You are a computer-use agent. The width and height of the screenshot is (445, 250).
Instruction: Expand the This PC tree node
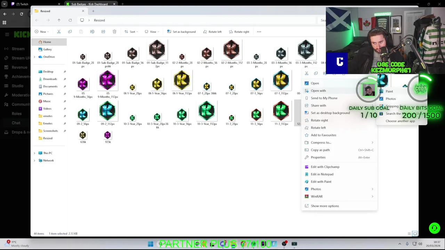[34, 153]
